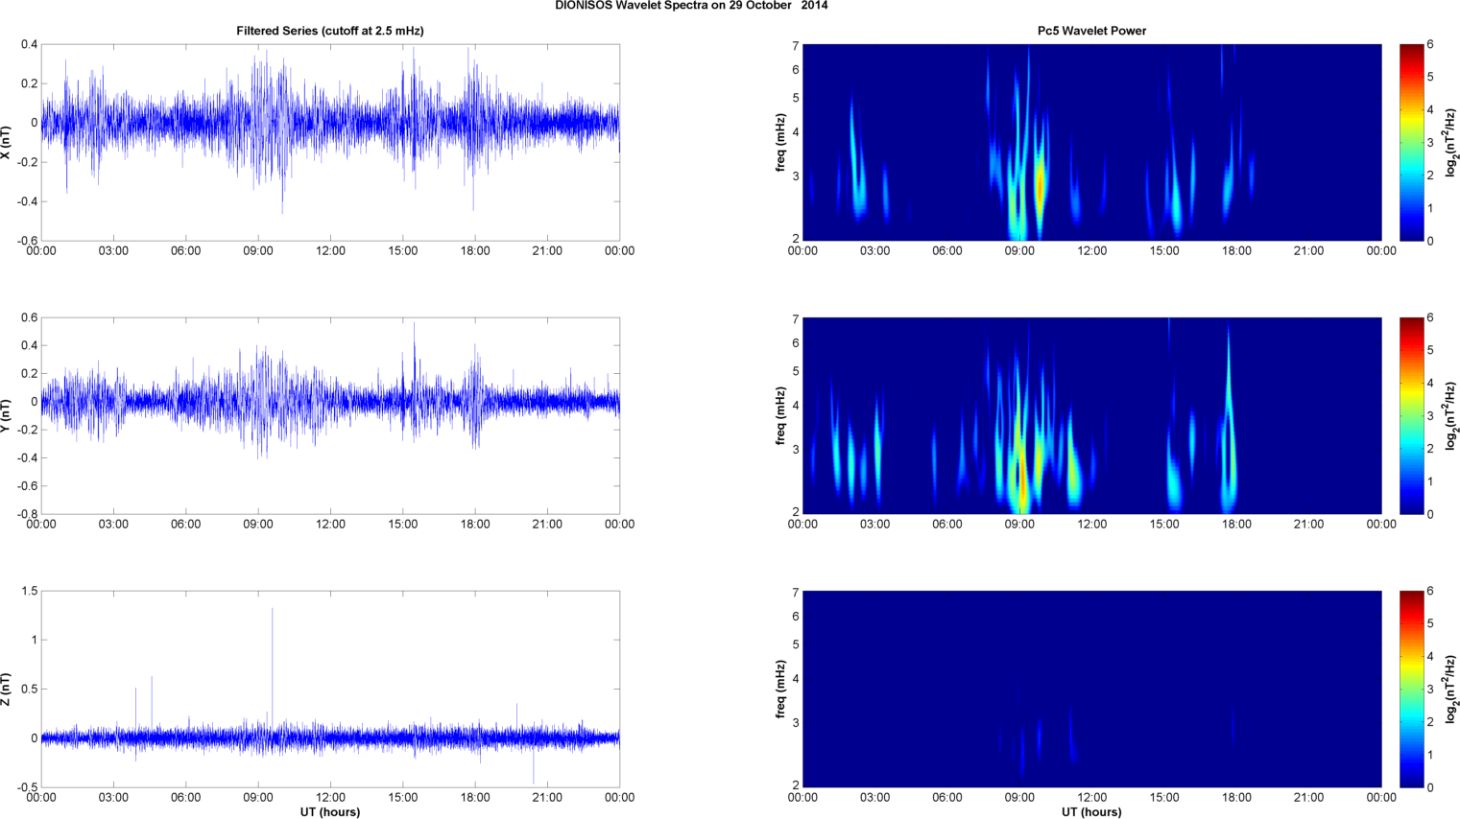Click the "0.4" top y-axis tick on the X time series
The width and height of the screenshot is (1460, 819).
[29, 45]
